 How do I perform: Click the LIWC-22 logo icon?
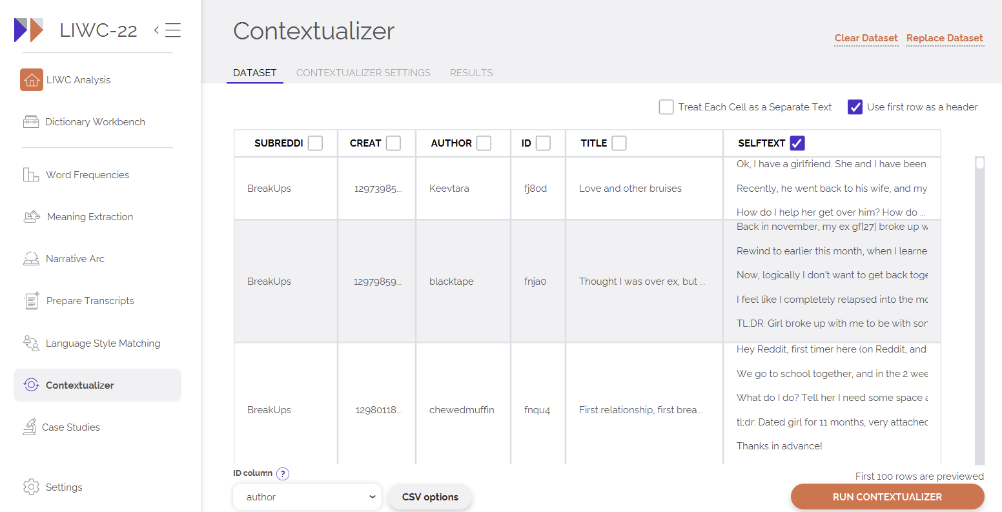28,30
